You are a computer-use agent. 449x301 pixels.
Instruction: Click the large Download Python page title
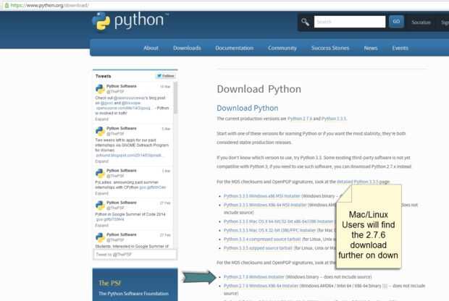coord(259,89)
